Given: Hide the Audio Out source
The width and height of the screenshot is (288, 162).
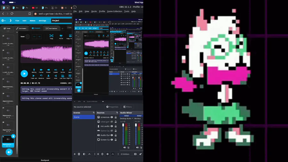Looking at the screenshot, I should [112, 135].
